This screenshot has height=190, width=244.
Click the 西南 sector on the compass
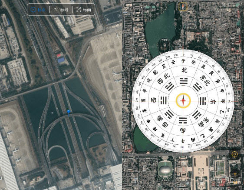[x=163, y=122]
